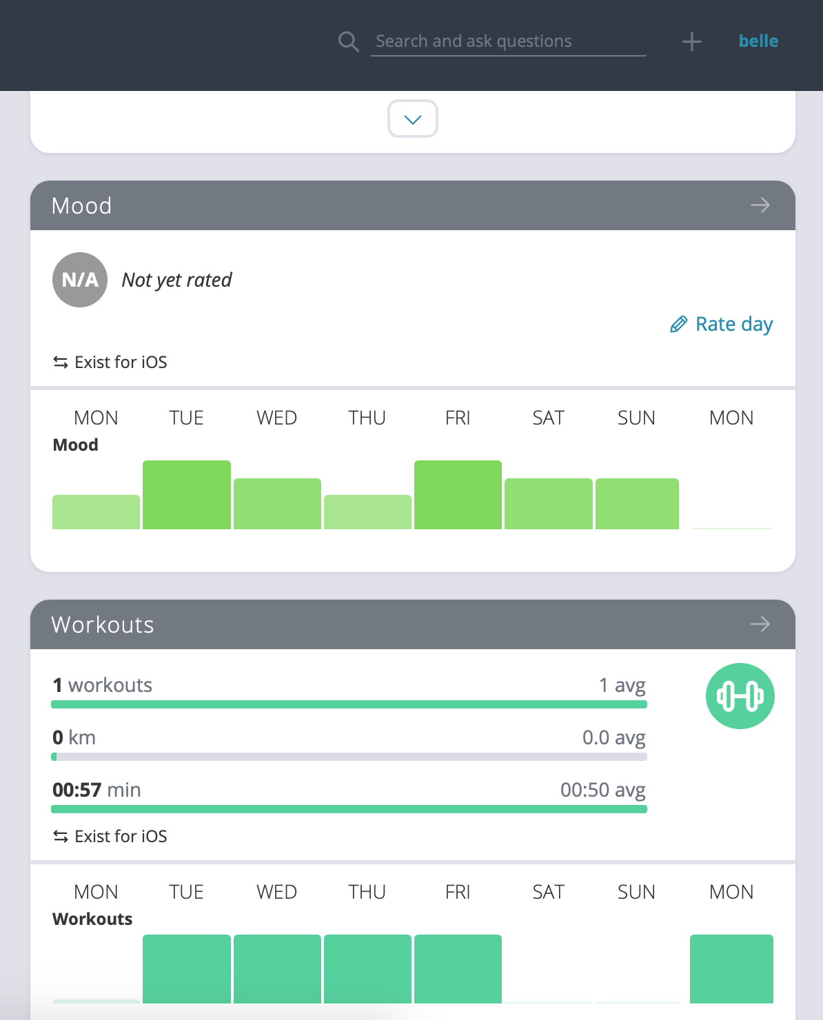Open the Workouts section arrow

(x=760, y=624)
